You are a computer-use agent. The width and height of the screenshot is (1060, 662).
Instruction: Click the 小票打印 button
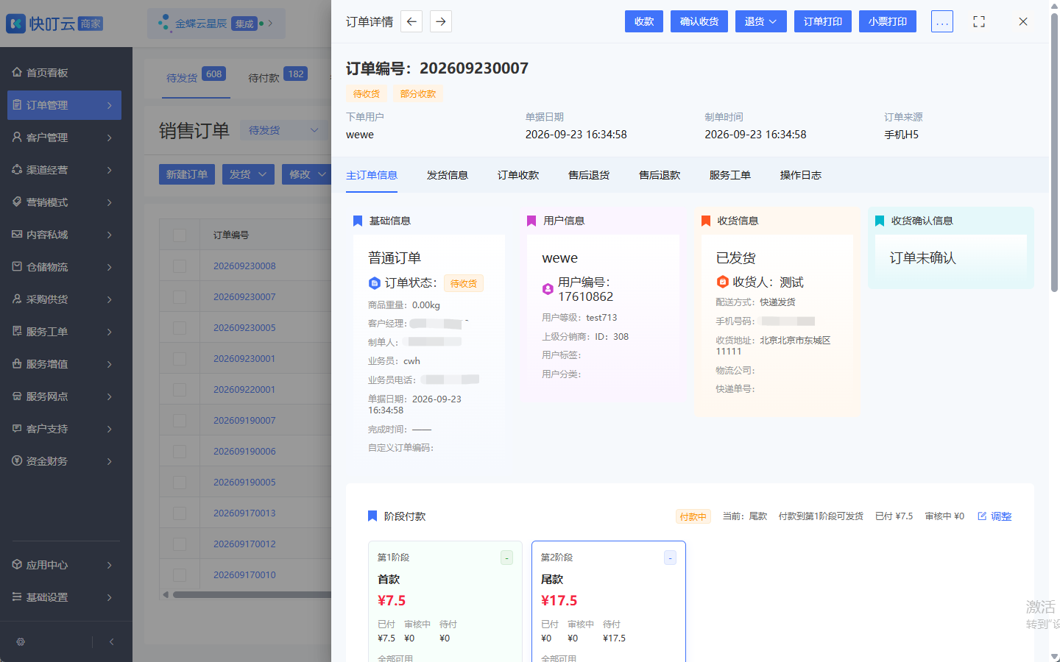(x=888, y=21)
